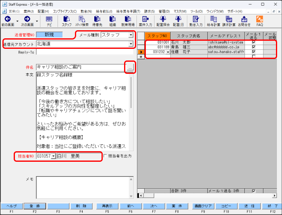The height and width of the screenshot is (215, 282).
Task: Go forward using the 次の画面 arrow icon
Action: 27,19
